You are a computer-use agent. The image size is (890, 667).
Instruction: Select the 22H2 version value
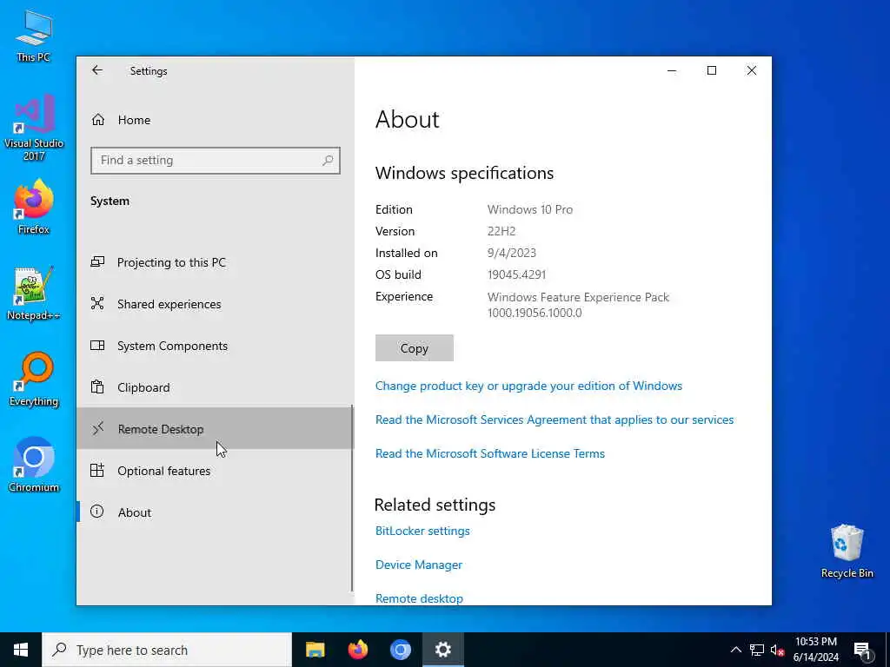click(501, 231)
